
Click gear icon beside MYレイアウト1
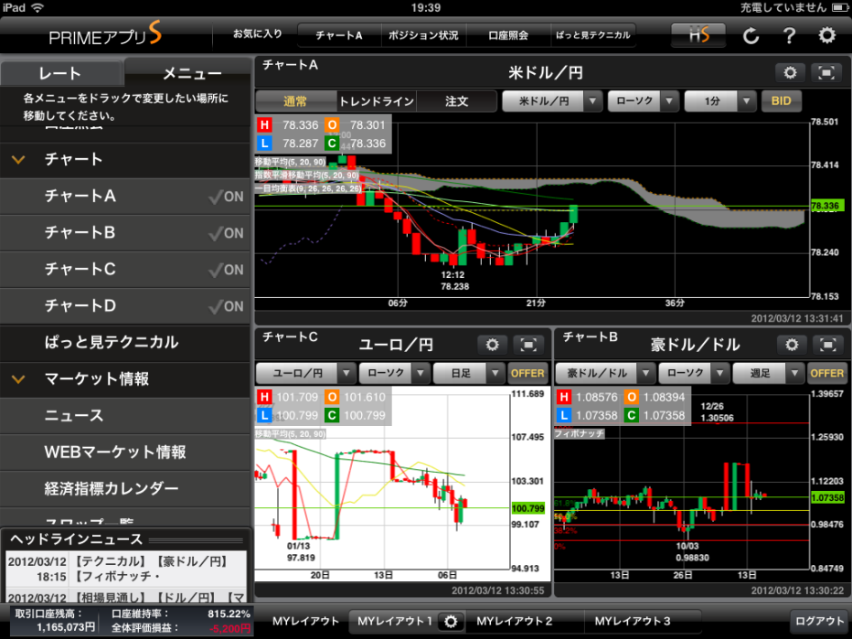[450, 622]
